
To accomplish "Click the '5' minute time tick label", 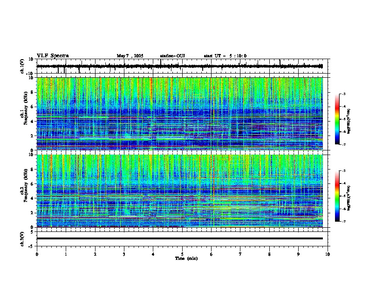I will click(182, 254).
